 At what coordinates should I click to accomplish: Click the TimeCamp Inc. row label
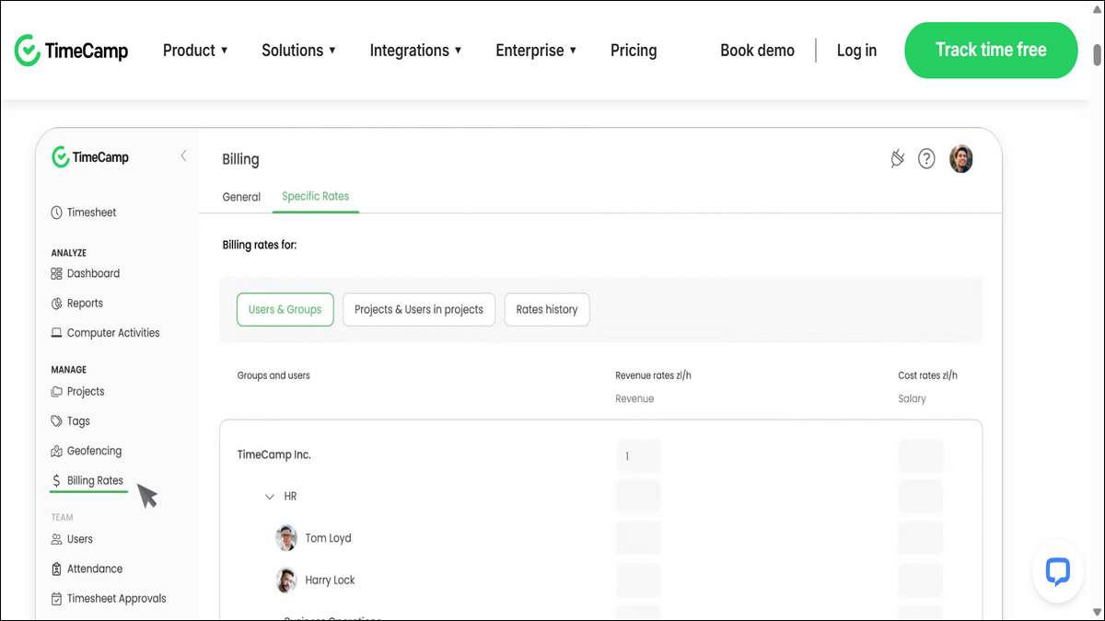(x=274, y=454)
